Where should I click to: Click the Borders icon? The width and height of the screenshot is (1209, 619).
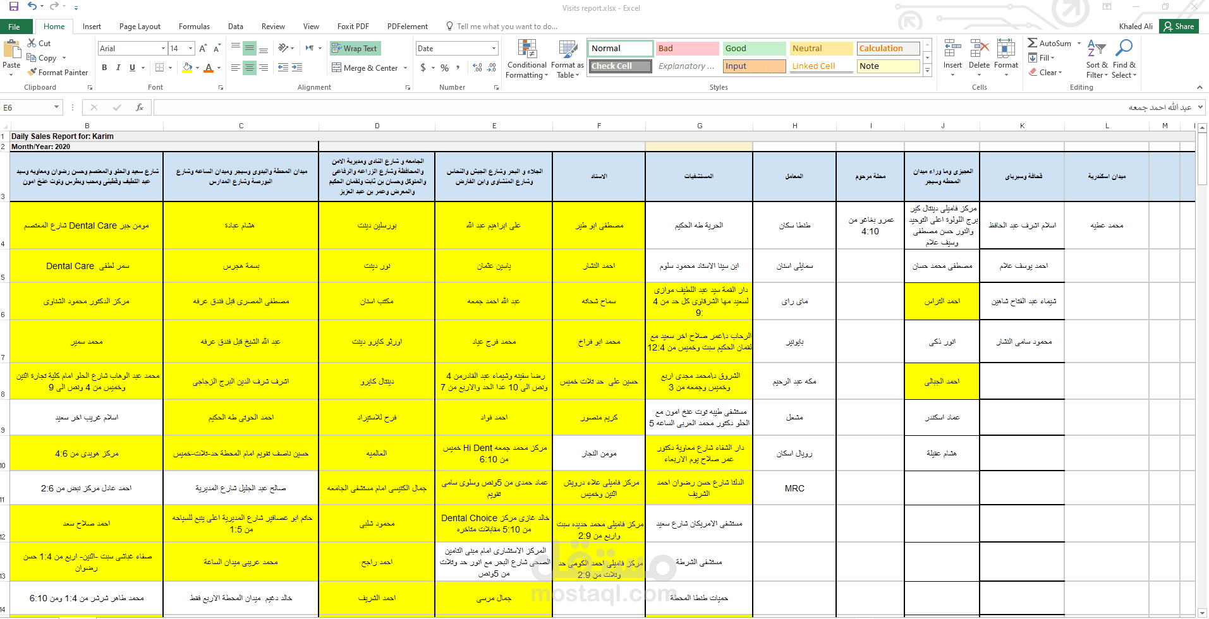(159, 68)
